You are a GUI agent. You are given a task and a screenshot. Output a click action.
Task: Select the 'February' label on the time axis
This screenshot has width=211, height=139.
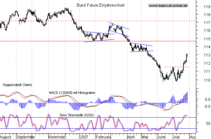(x=103, y=137)
